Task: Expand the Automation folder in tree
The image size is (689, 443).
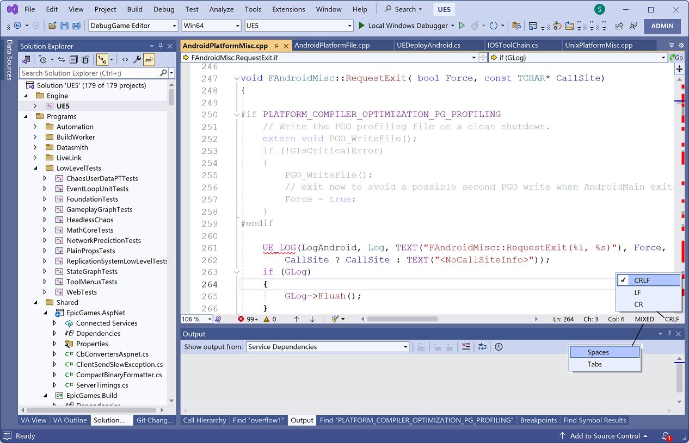Action: click(35, 127)
